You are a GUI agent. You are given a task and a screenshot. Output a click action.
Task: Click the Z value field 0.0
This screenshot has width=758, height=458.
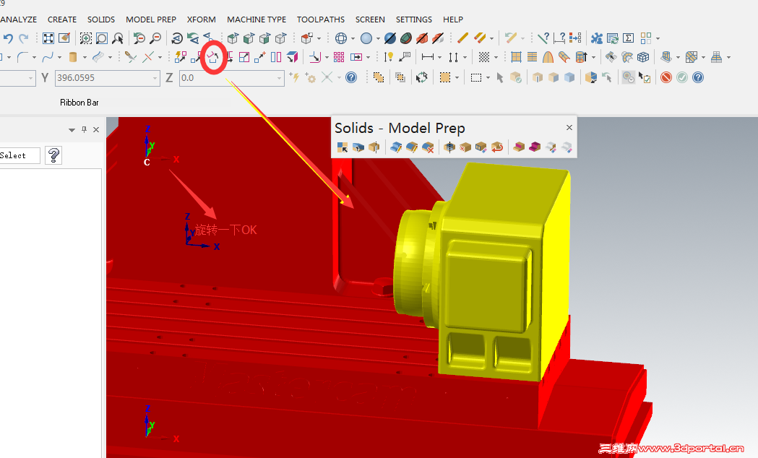[231, 78]
